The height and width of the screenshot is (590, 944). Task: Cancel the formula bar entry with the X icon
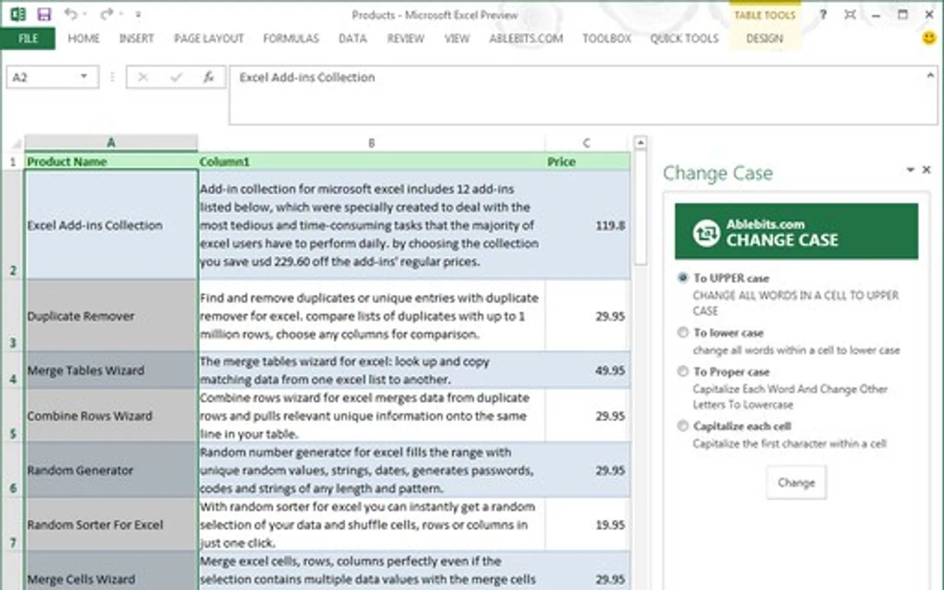pyautogui.click(x=143, y=77)
